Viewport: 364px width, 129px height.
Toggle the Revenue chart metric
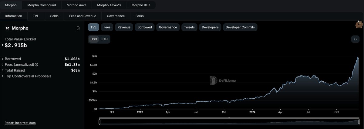click(124, 27)
